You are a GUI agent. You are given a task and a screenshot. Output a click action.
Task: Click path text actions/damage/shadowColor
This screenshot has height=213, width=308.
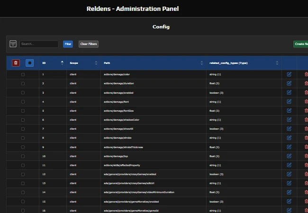[121, 120]
